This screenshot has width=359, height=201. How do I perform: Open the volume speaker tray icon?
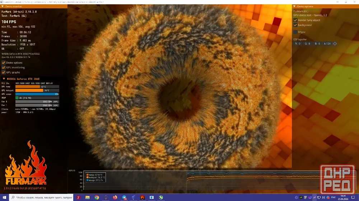click(x=323, y=197)
